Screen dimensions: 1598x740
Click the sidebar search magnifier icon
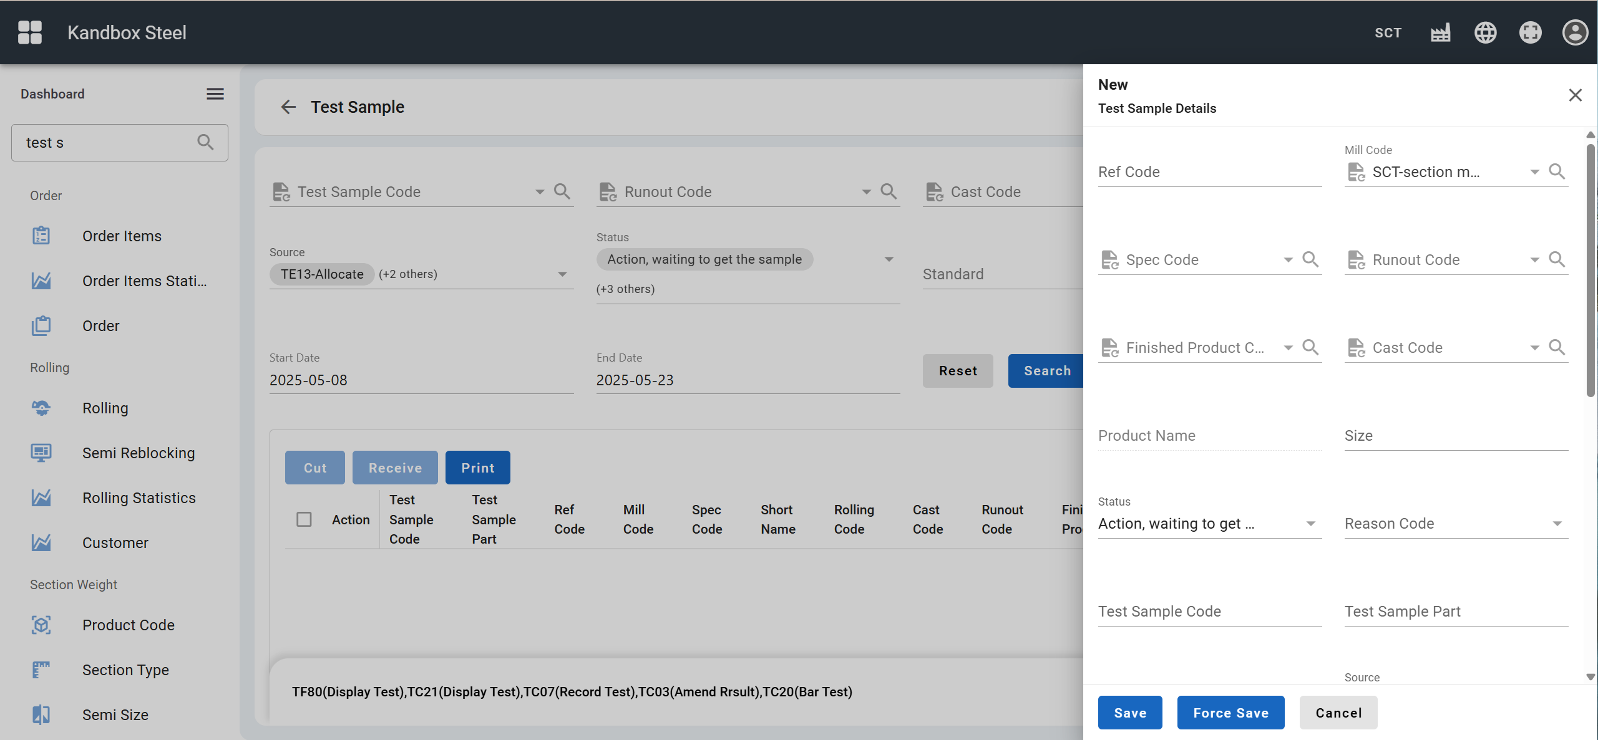click(x=205, y=142)
